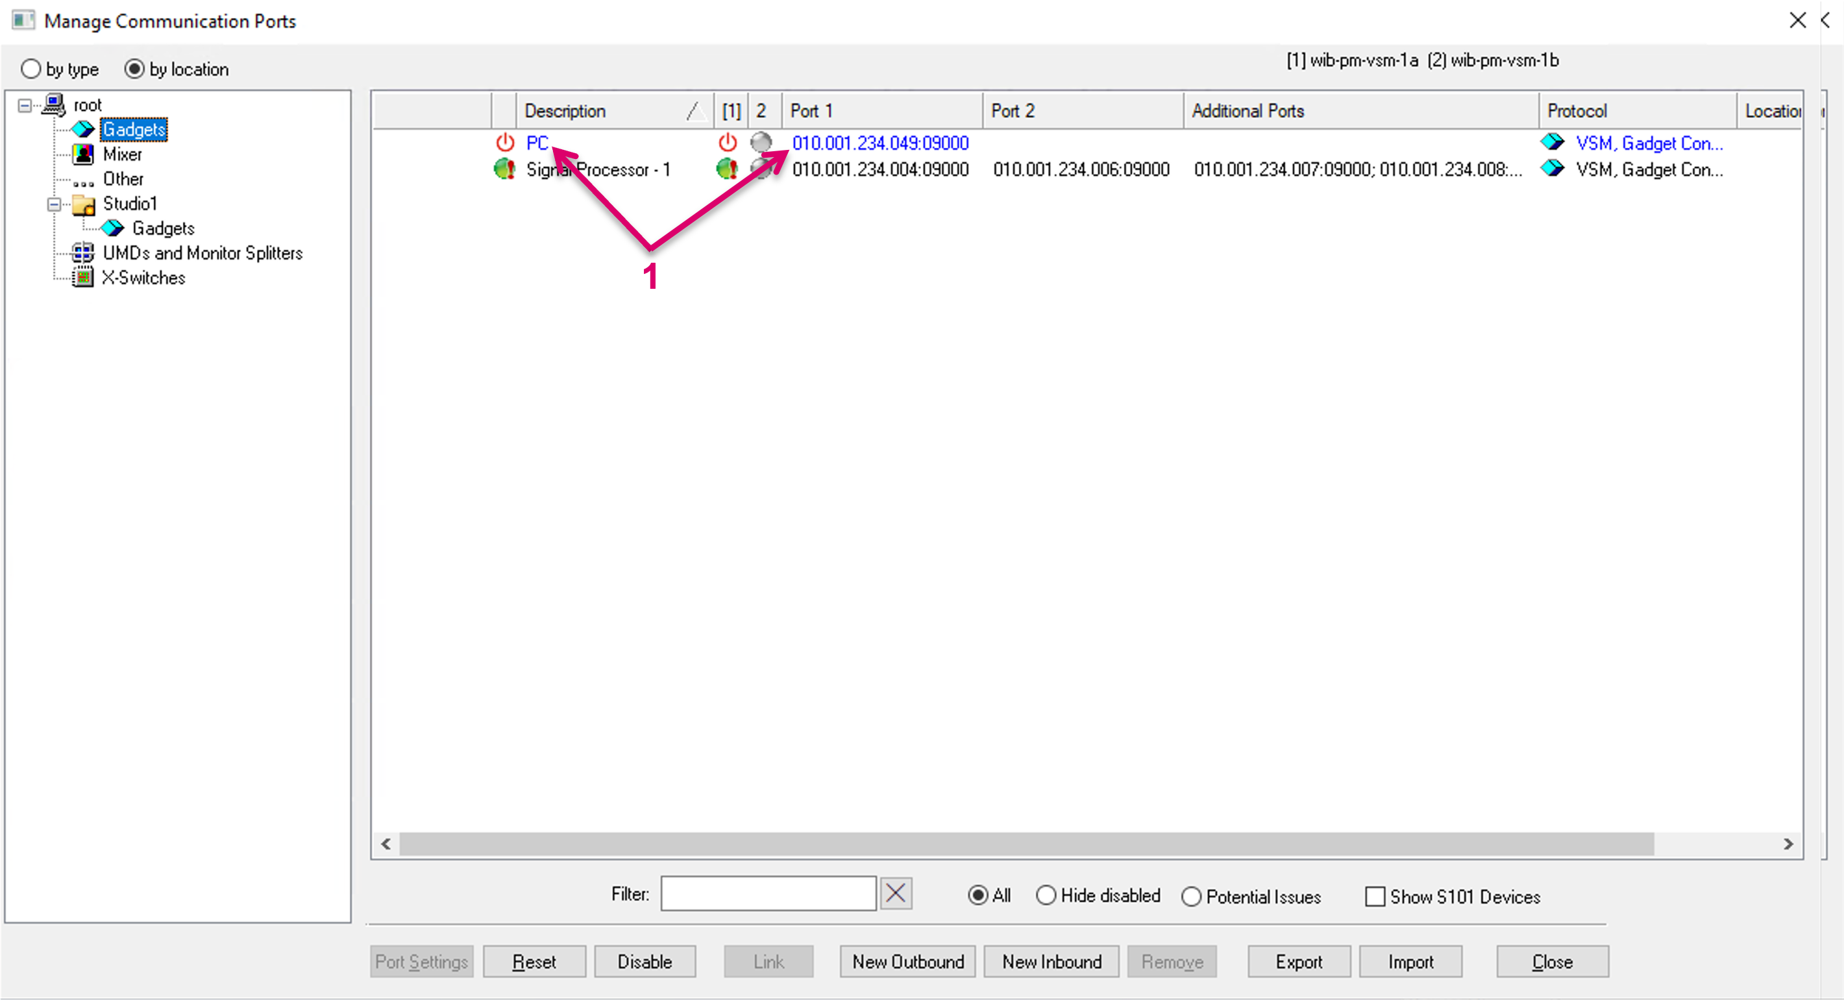Collapse the root tree node
The height and width of the screenshot is (1002, 1844).
(x=24, y=105)
